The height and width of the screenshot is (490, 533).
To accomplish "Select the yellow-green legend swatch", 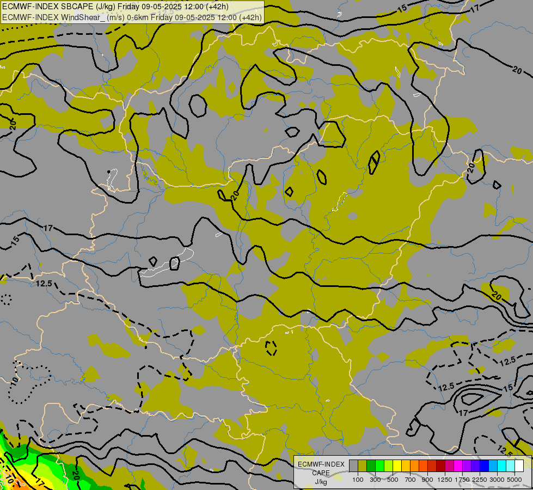I will click(x=389, y=466).
